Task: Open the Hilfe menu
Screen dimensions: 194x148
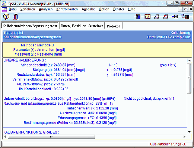Action: pyautogui.click(x=131, y=9)
